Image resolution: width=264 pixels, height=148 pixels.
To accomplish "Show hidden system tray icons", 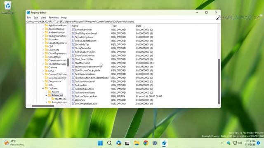I will coord(222,143).
